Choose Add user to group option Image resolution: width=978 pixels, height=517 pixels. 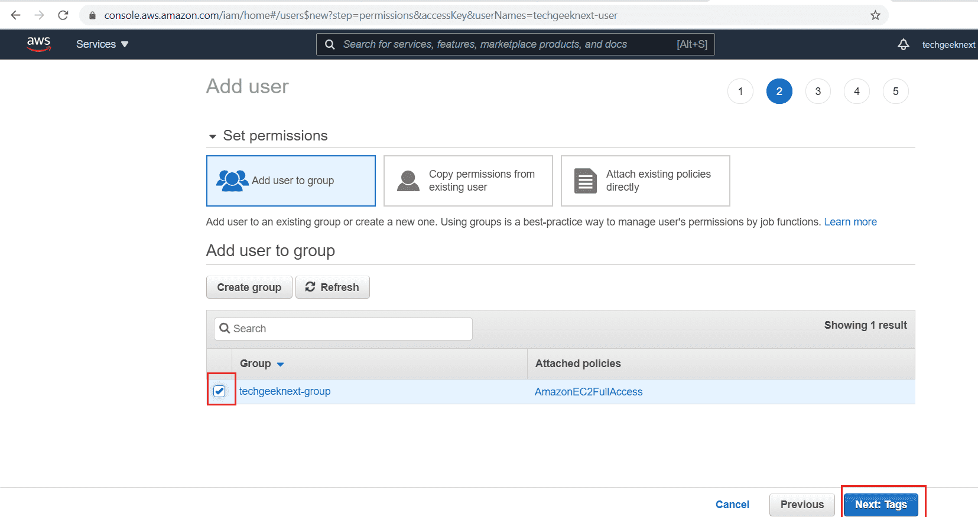coord(291,181)
